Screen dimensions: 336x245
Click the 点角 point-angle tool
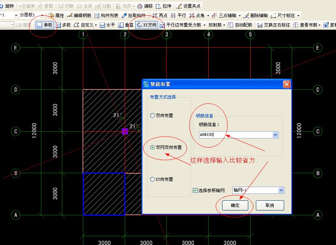coord(197,16)
